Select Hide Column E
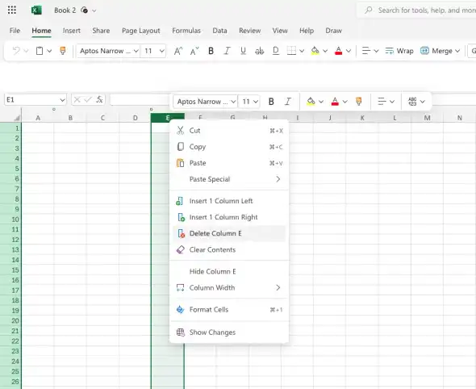 (229, 271)
